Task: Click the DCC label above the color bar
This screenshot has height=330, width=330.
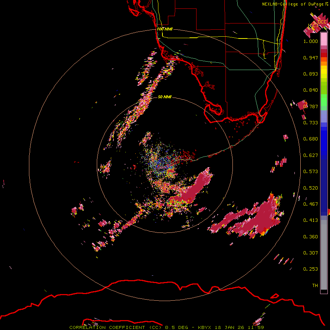Action: tap(322, 22)
